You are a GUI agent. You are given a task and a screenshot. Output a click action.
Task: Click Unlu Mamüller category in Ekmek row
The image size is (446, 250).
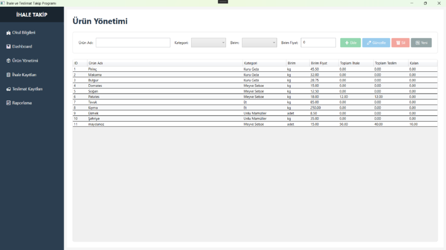tap(255, 113)
